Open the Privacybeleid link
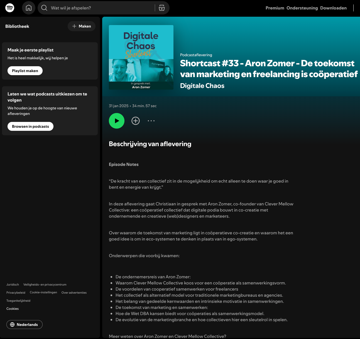 pyautogui.click(x=16, y=293)
